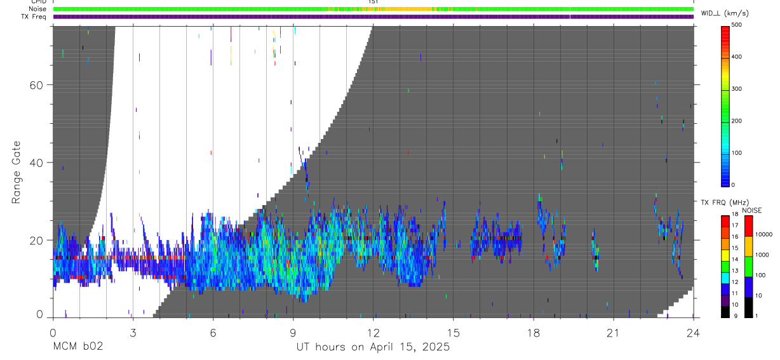Click the green segment of the NOISE colorbar

point(749,266)
